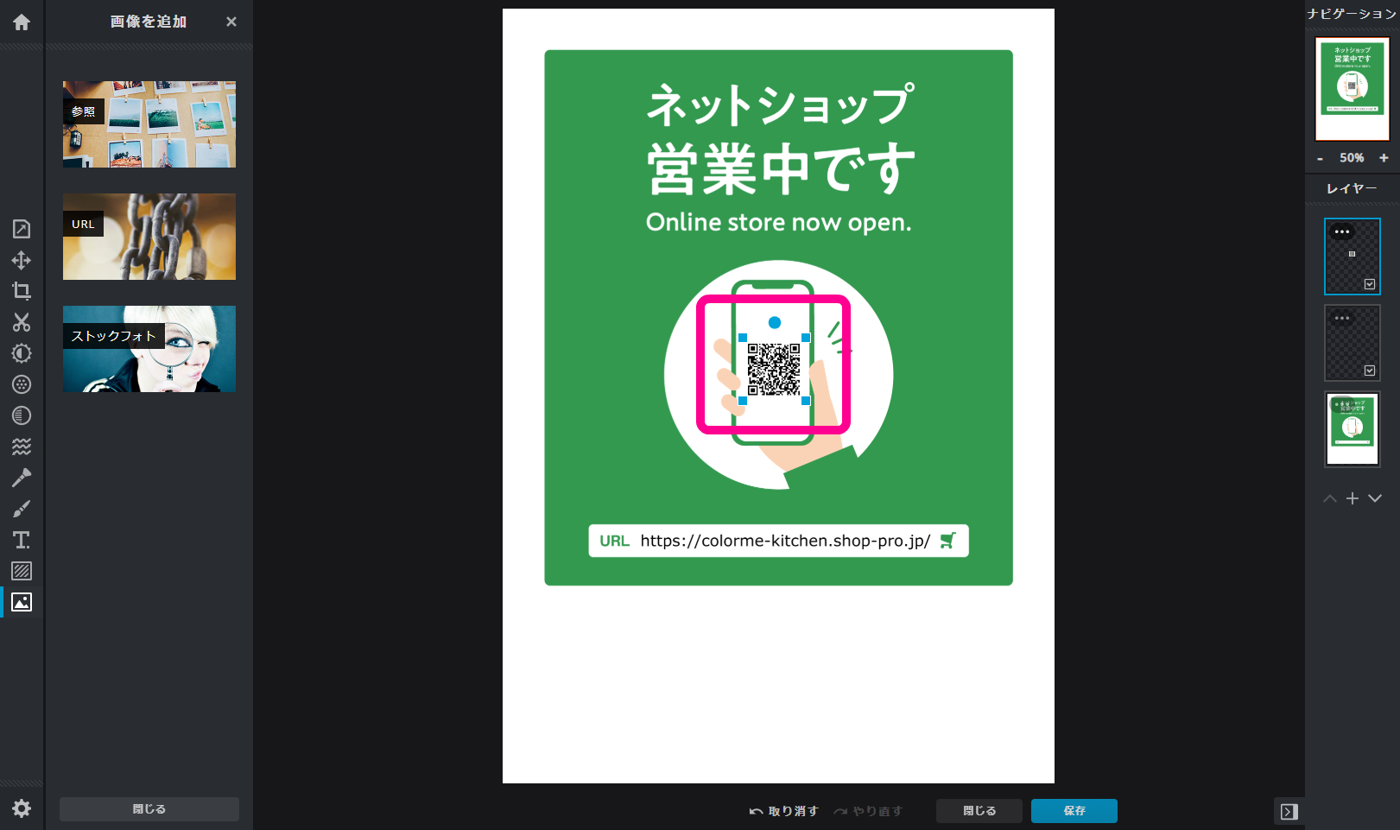This screenshot has height=830, width=1400.
Task: Zoom in with the plus button
Action: [x=1384, y=158]
